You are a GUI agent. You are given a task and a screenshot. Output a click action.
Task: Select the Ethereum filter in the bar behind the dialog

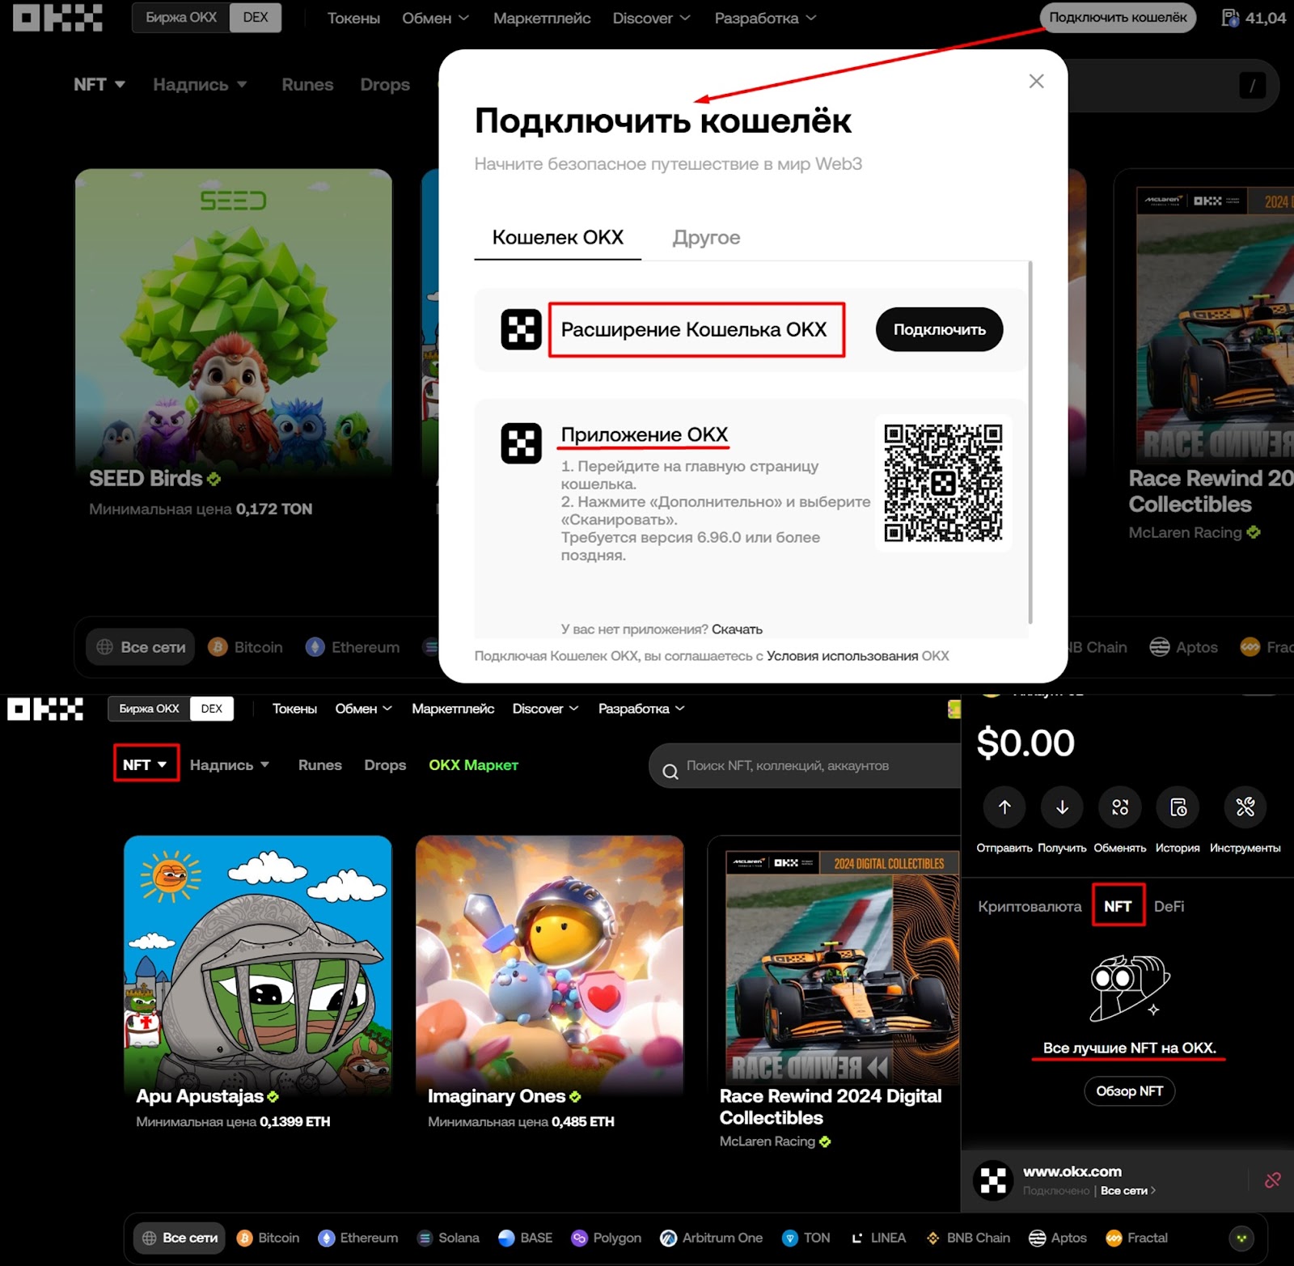tap(353, 647)
